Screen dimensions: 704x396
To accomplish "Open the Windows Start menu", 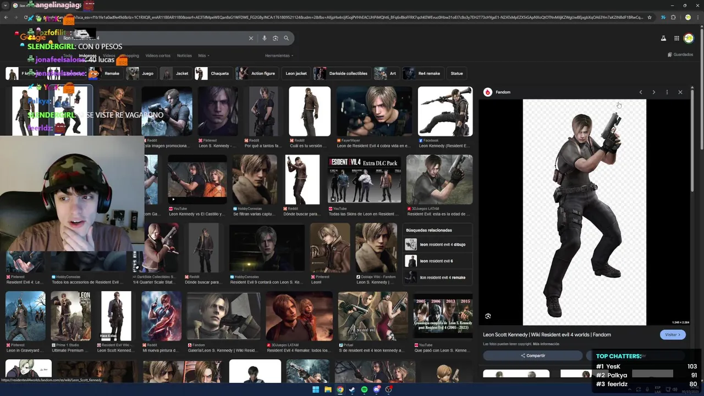I will click(x=316, y=389).
